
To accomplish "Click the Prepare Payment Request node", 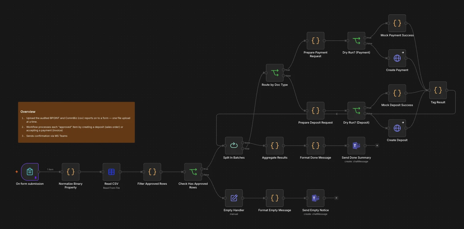I will (315, 41).
